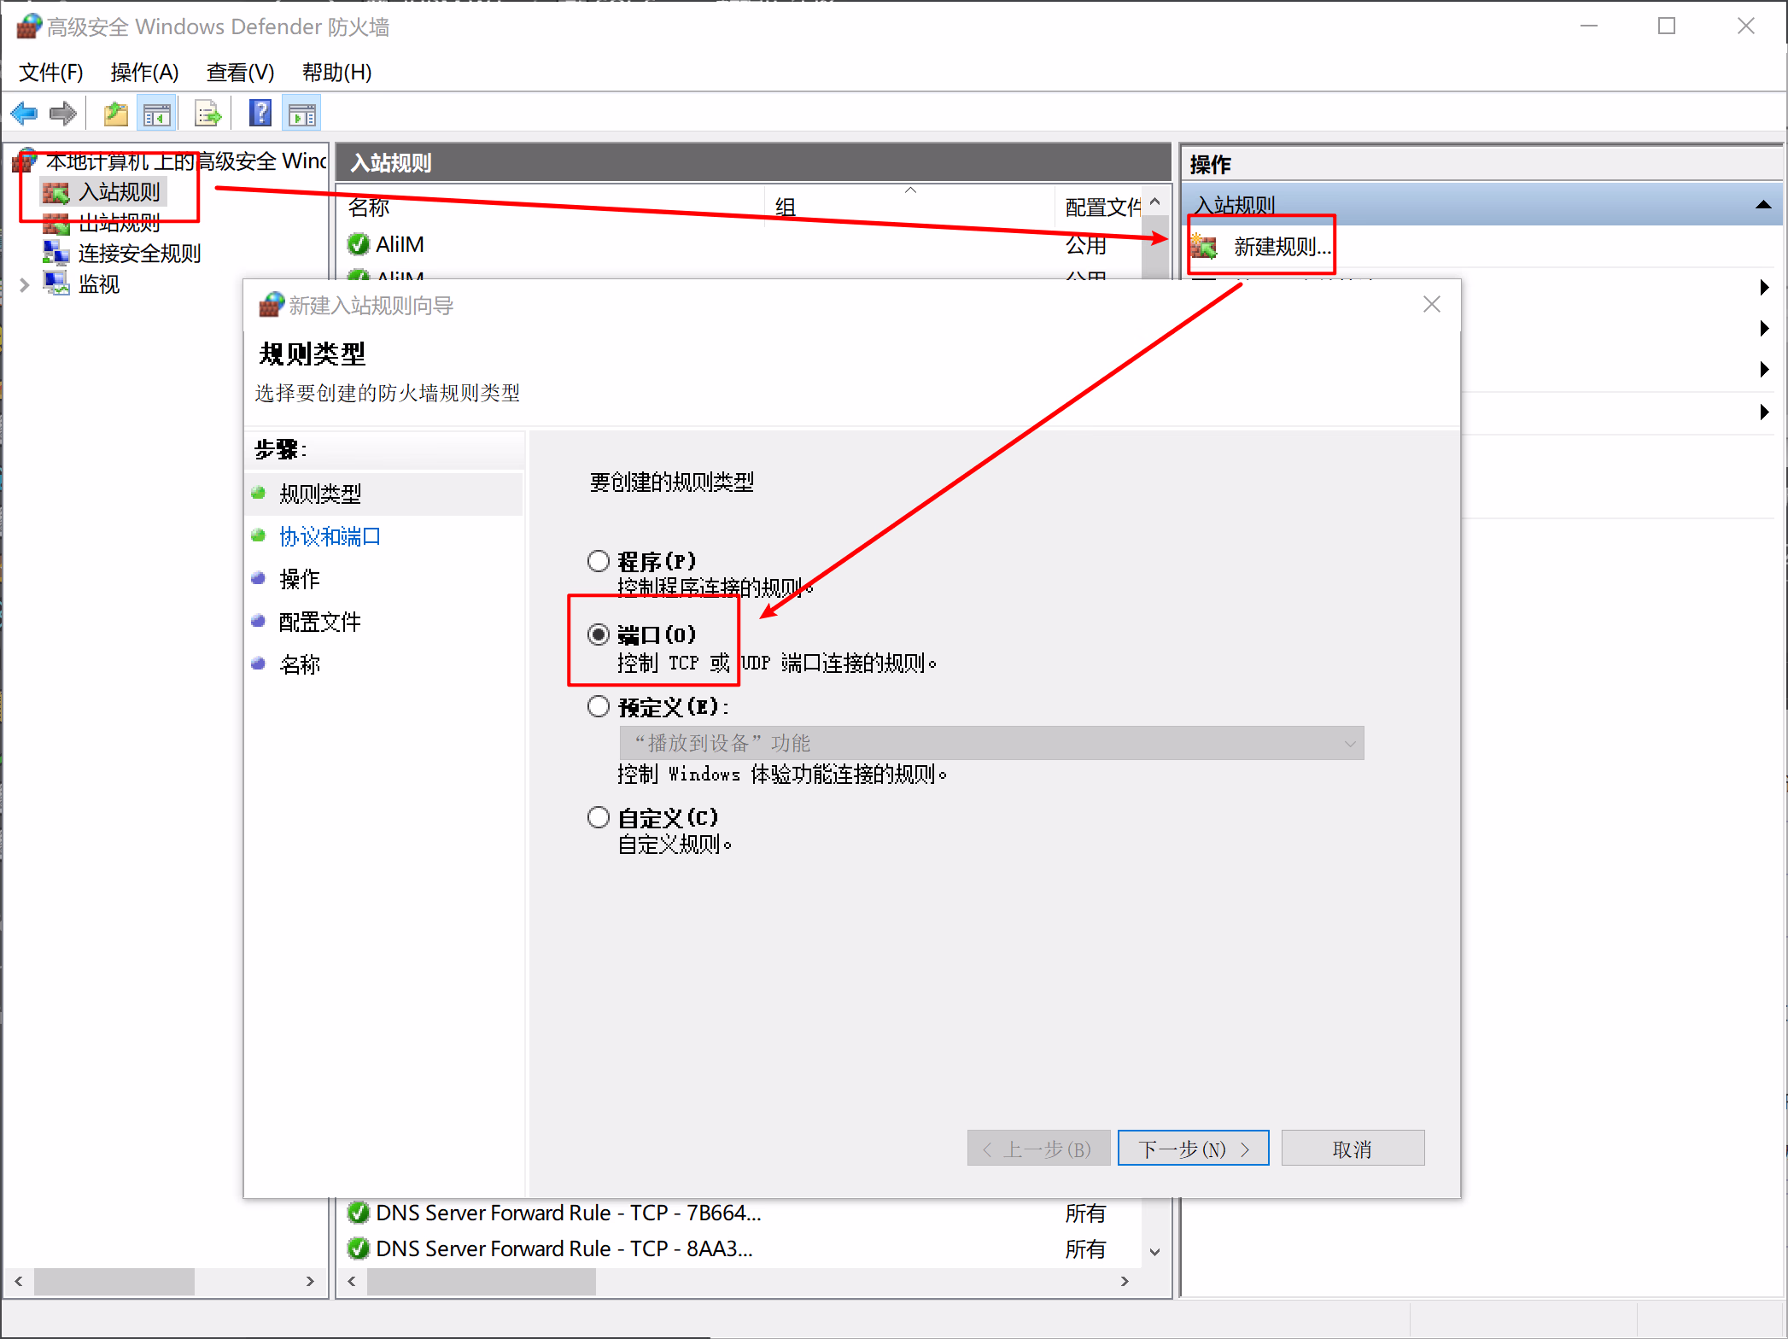Collapse the 入站规则 actions section arrow
1788x1339 pixels.
click(1762, 205)
